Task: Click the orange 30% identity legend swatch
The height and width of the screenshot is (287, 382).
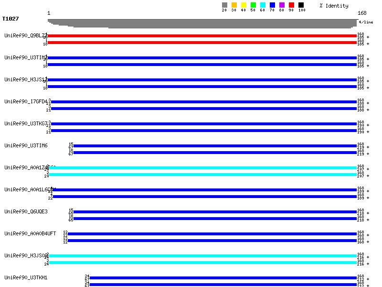Action: [234, 5]
